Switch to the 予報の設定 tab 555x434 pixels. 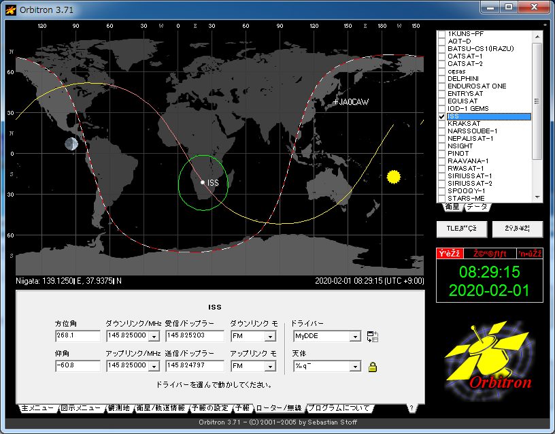tap(210, 408)
